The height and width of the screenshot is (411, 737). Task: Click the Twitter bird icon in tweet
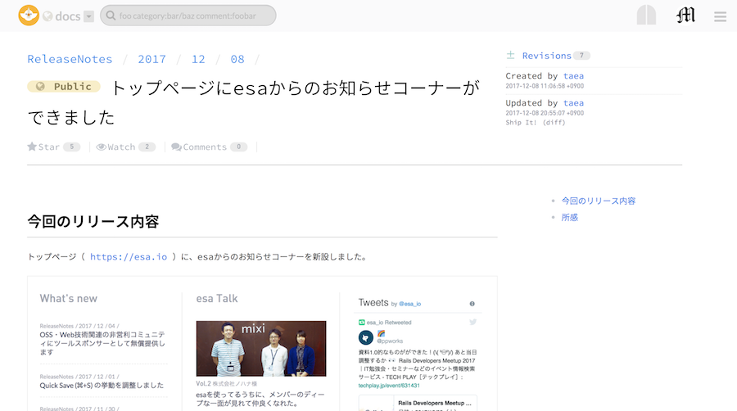pyautogui.click(x=472, y=322)
